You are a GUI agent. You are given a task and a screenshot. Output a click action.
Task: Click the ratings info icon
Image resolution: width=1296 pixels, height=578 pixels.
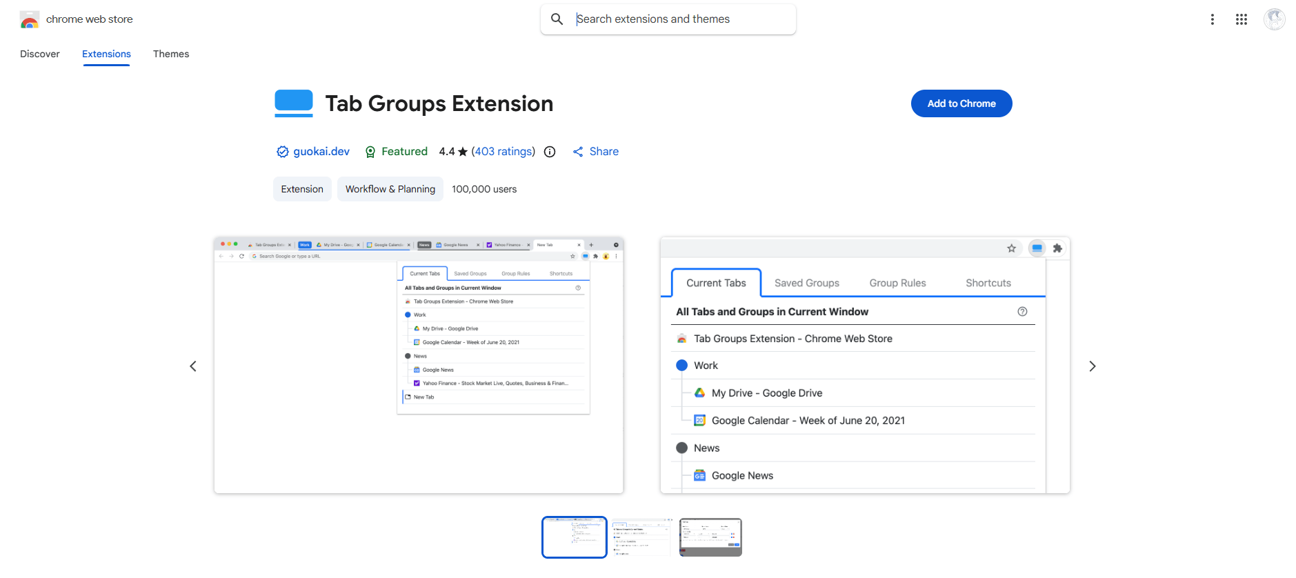click(550, 152)
